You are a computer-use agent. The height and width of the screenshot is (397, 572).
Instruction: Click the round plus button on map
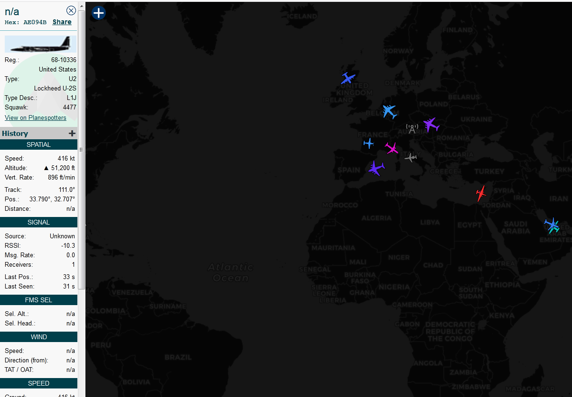coord(98,13)
